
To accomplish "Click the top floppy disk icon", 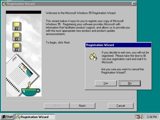I will click(x=17, y=26).
